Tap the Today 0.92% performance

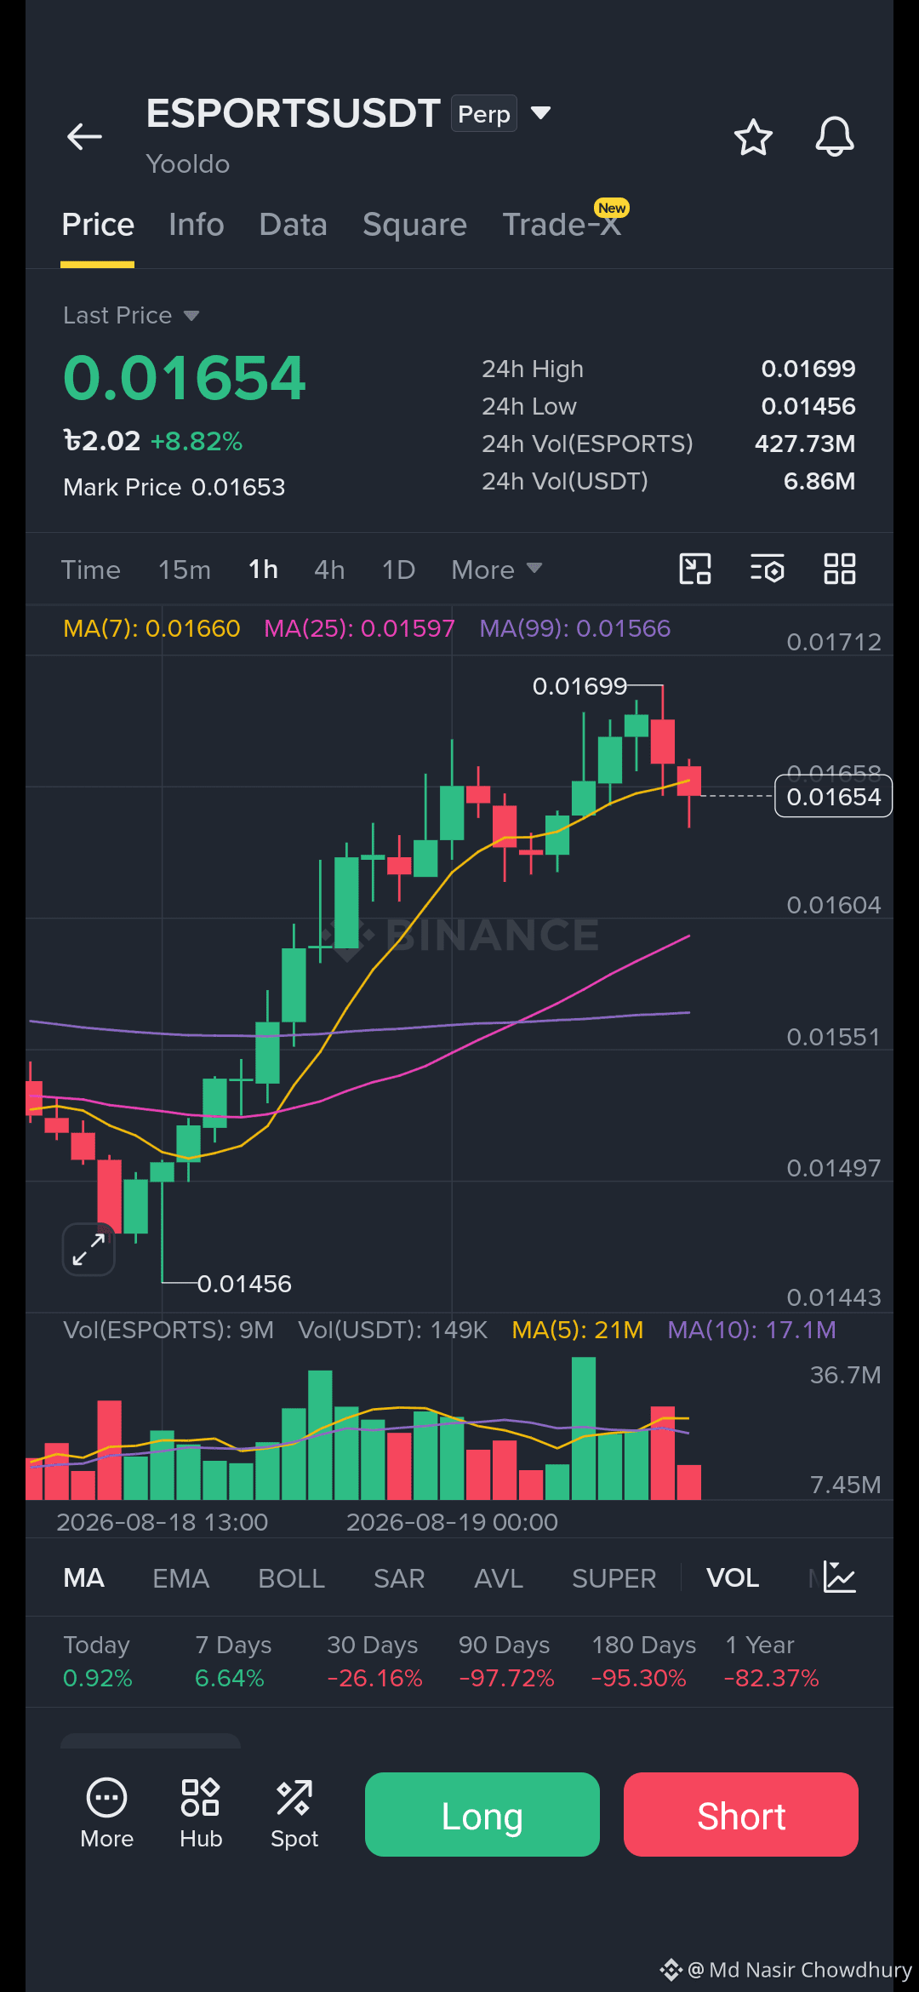[x=97, y=1661]
